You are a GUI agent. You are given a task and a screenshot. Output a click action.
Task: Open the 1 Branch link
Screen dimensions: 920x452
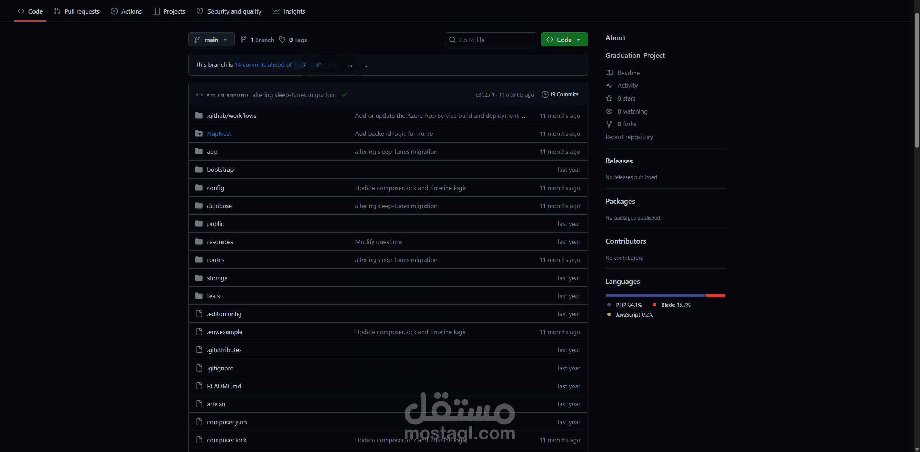pyautogui.click(x=257, y=40)
